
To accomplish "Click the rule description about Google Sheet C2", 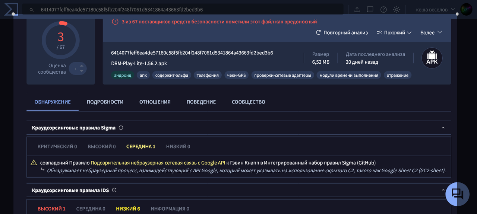I will pos(246,170).
